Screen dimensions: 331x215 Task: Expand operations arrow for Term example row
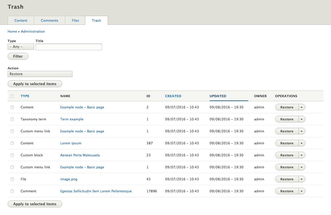click(302, 119)
